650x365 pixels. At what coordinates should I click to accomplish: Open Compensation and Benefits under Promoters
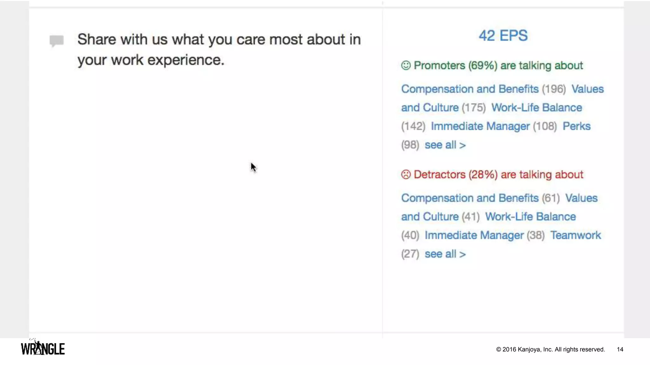click(x=470, y=89)
